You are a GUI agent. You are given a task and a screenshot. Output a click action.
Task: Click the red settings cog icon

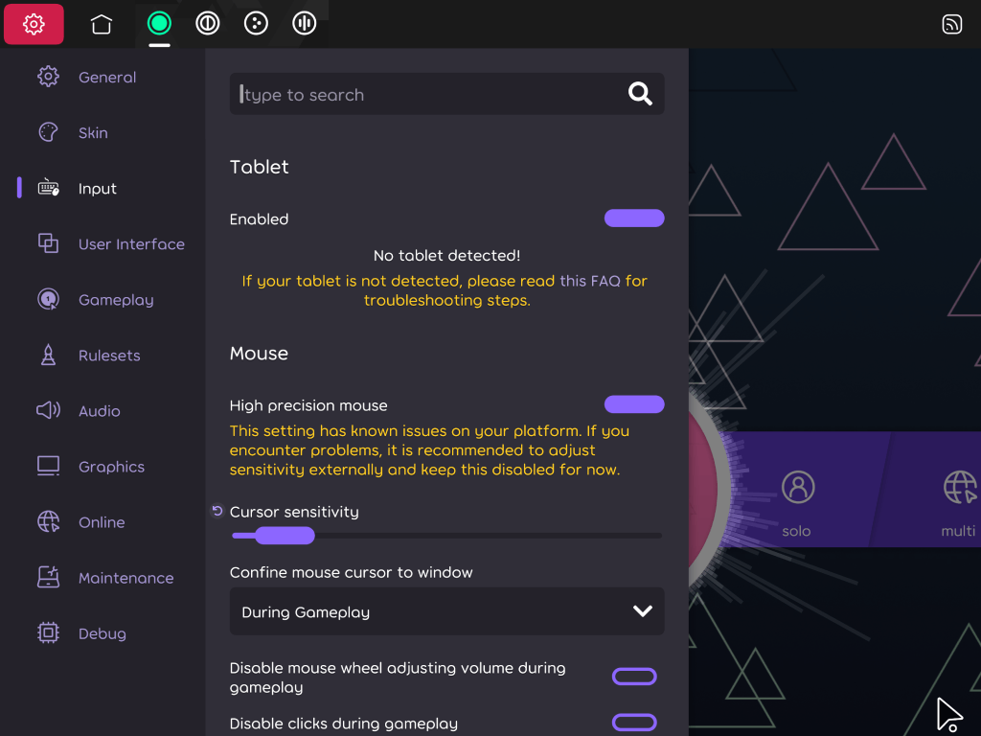34,23
